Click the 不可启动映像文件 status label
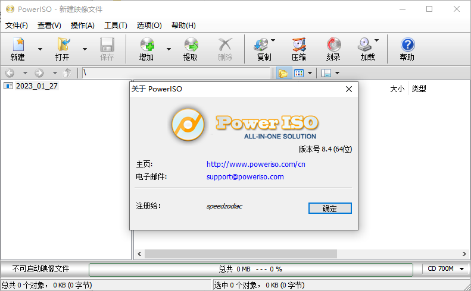471x291 pixels. tap(41, 268)
